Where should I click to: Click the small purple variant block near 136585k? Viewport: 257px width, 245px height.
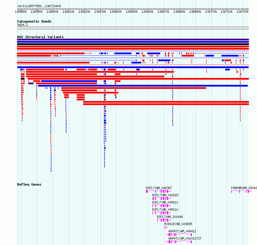(x=31, y=83)
